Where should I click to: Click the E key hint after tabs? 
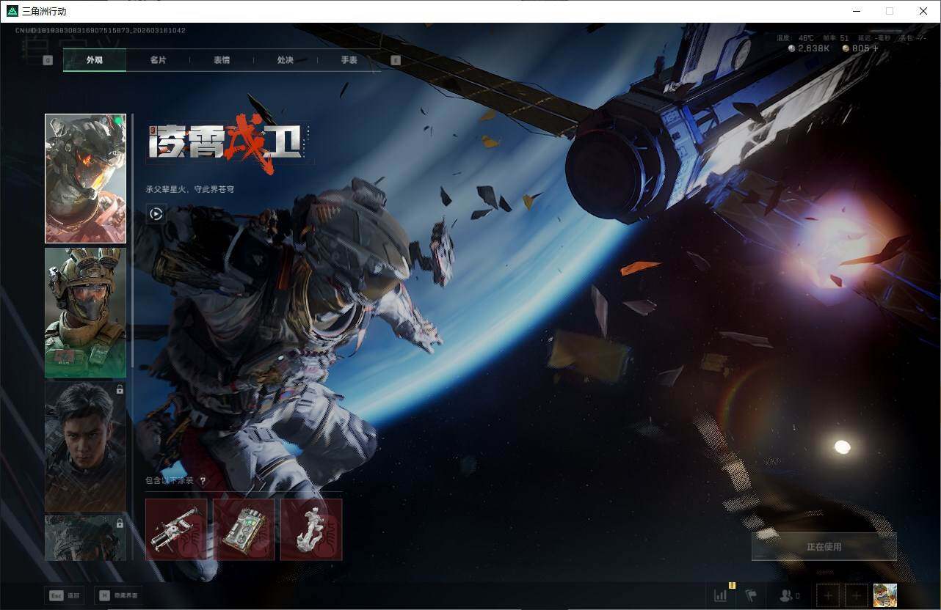(x=396, y=60)
